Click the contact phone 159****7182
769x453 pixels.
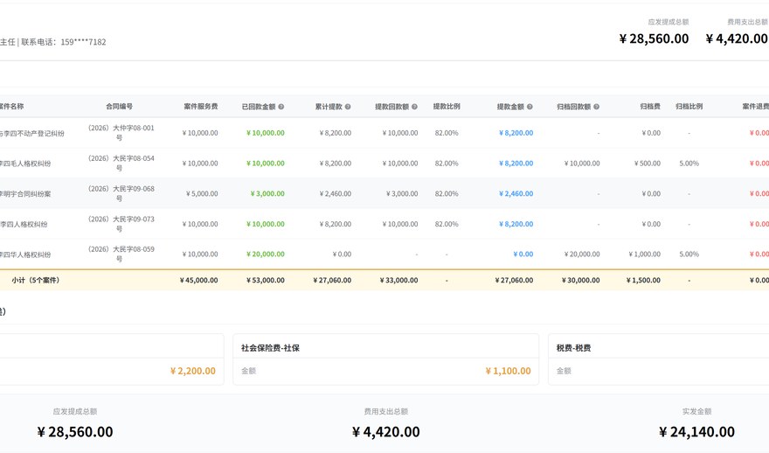click(x=83, y=42)
